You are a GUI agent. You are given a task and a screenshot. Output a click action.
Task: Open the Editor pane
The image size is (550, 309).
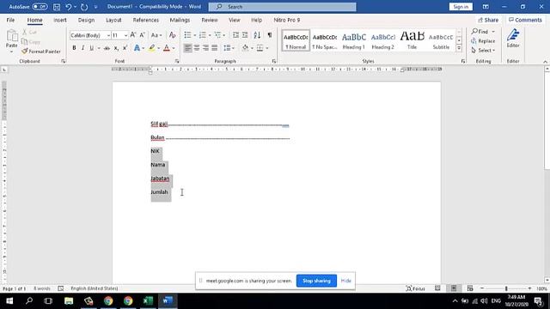click(513, 38)
